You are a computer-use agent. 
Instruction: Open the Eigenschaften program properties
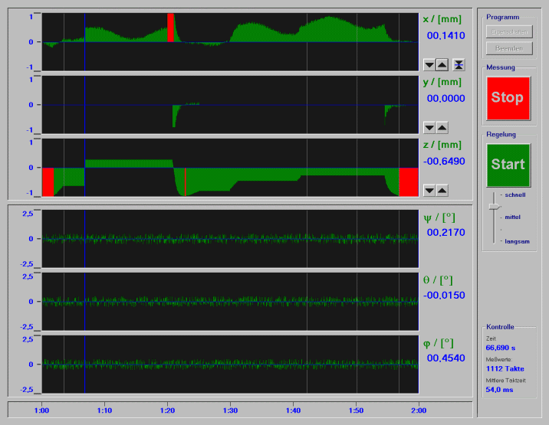pyautogui.click(x=509, y=32)
